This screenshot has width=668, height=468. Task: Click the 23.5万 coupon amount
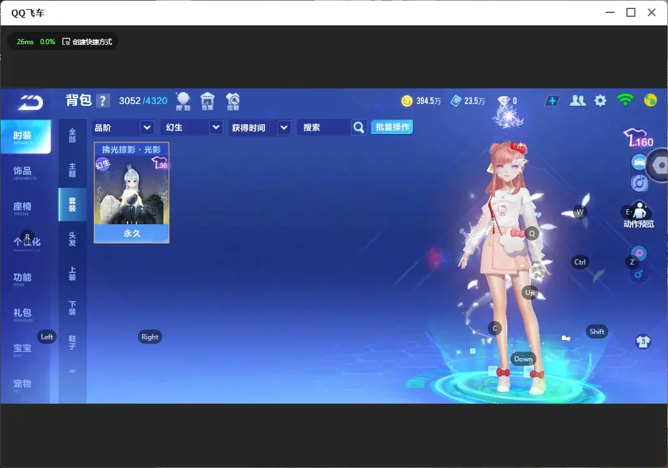[475, 101]
